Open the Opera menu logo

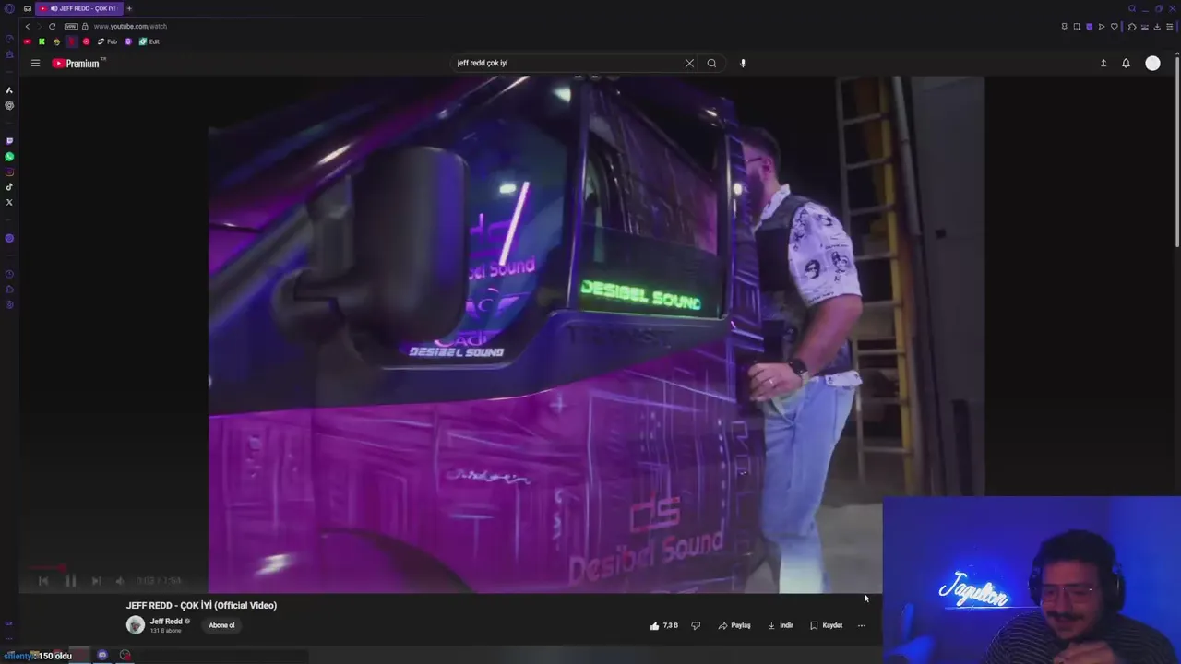(x=9, y=8)
